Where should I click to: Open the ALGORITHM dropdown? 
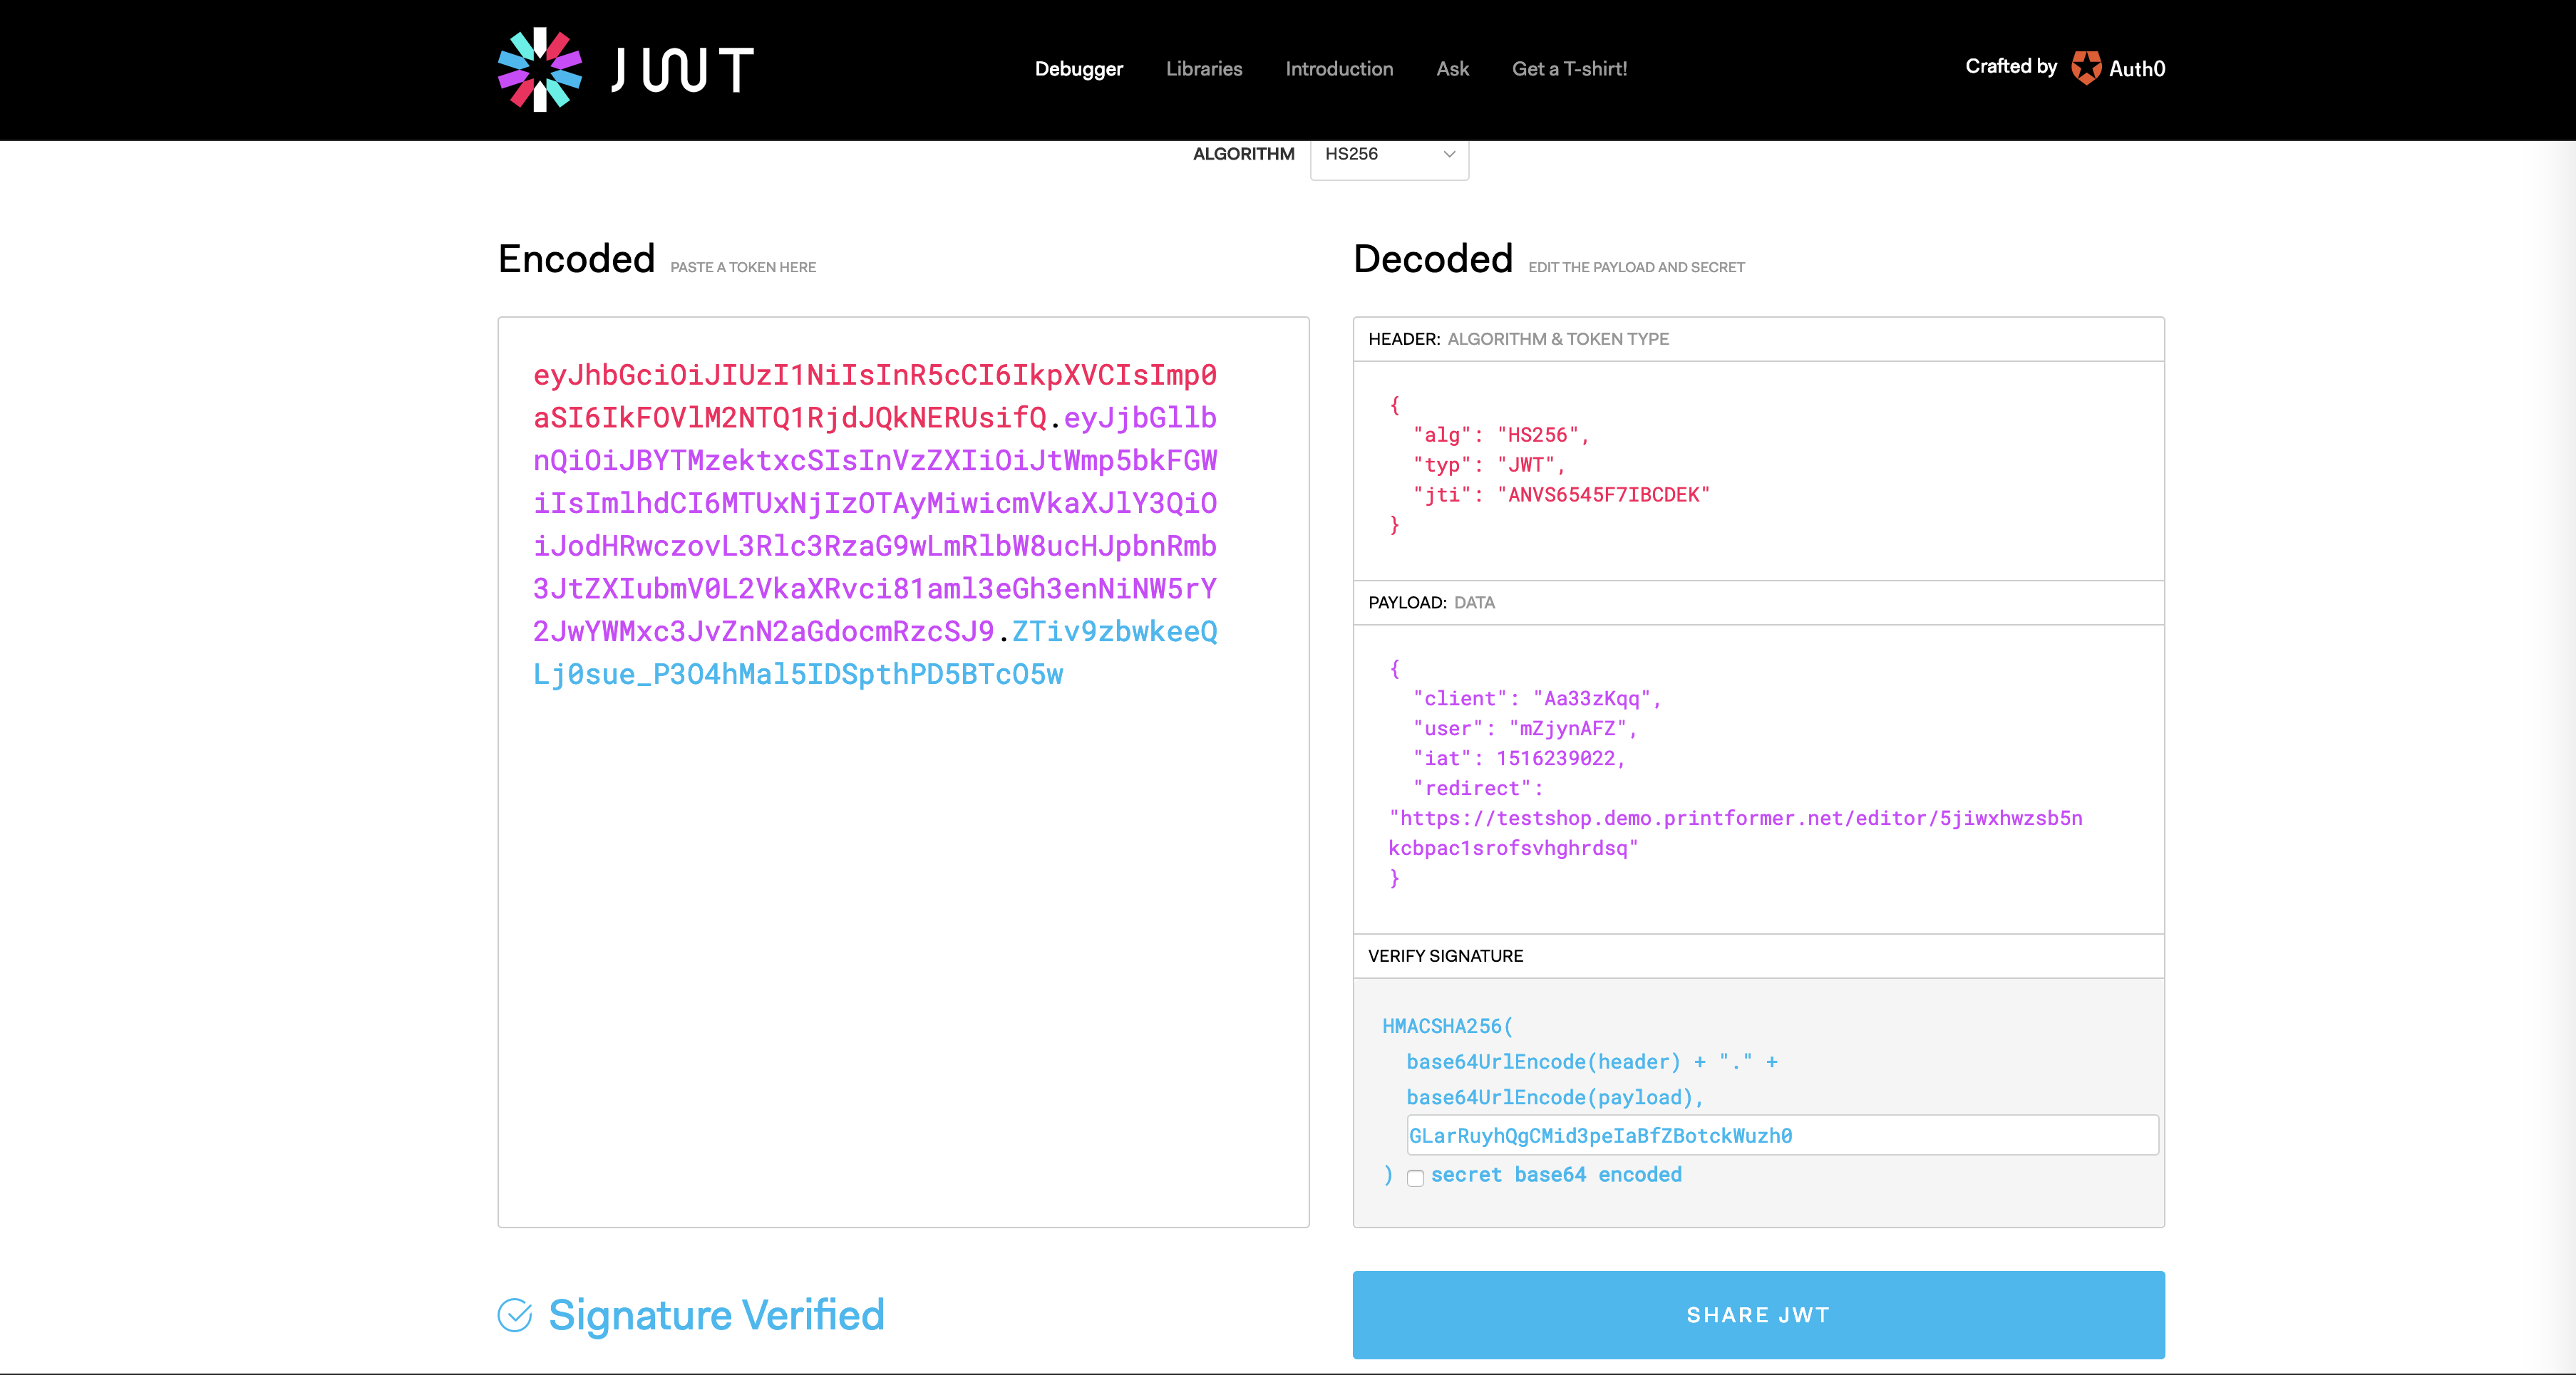tap(1388, 156)
